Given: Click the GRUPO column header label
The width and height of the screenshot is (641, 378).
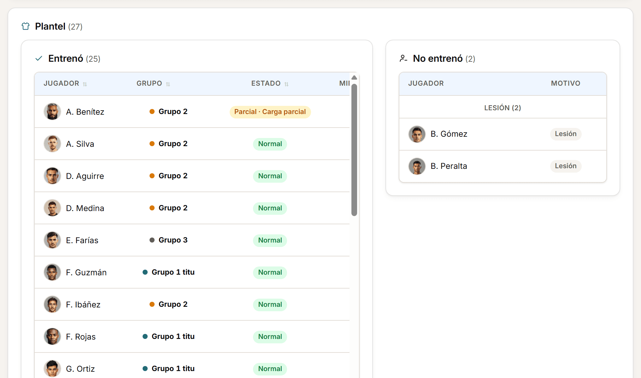Looking at the screenshot, I should pos(149,83).
